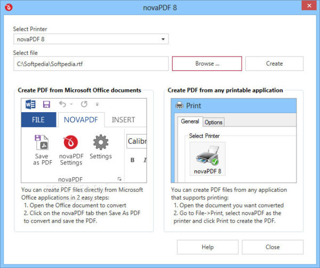Click the Word application icon
The width and height of the screenshot is (320, 268).
pos(30,104)
